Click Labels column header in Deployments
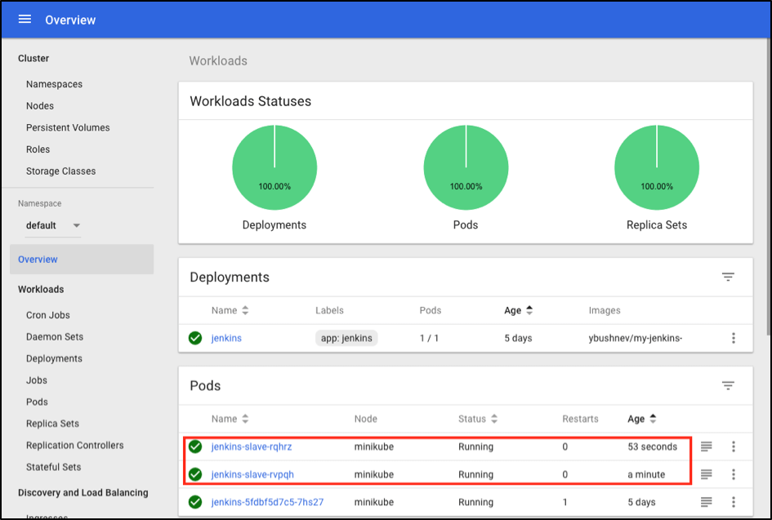This screenshot has height=520, width=772. click(329, 310)
